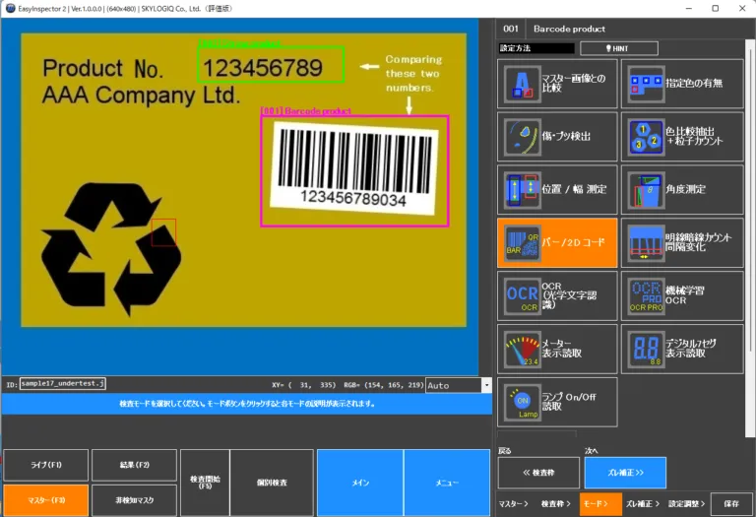Click the HINT button
Viewport: 756px width, 517px height.
[x=618, y=48]
